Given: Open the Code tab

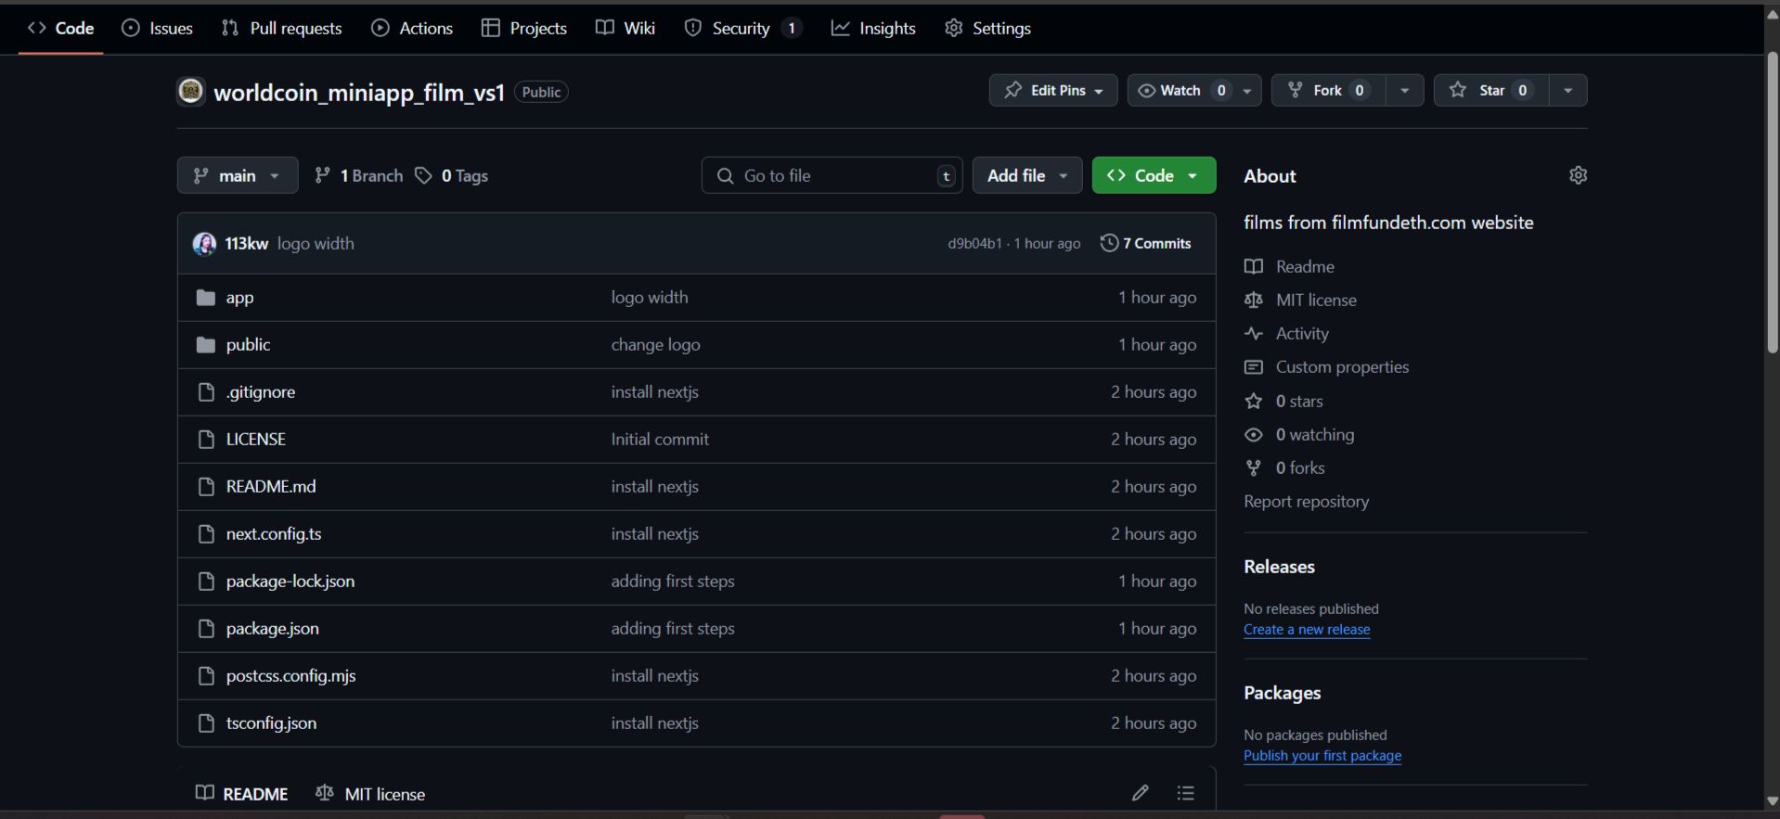Looking at the screenshot, I should pos(61,28).
